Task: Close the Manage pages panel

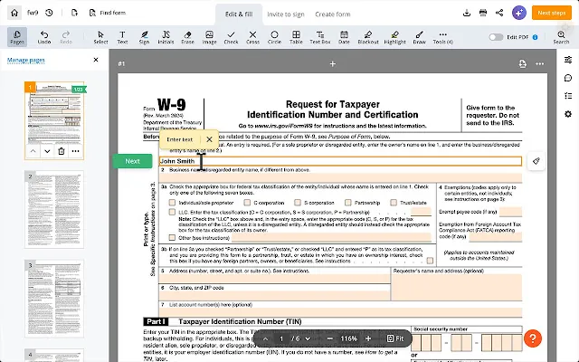Action: [x=96, y=60]
